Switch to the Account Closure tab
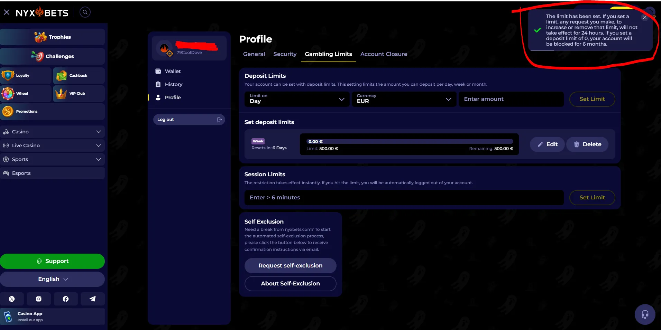This screenshot has height=330, width=661. click(x=384, y=54)
